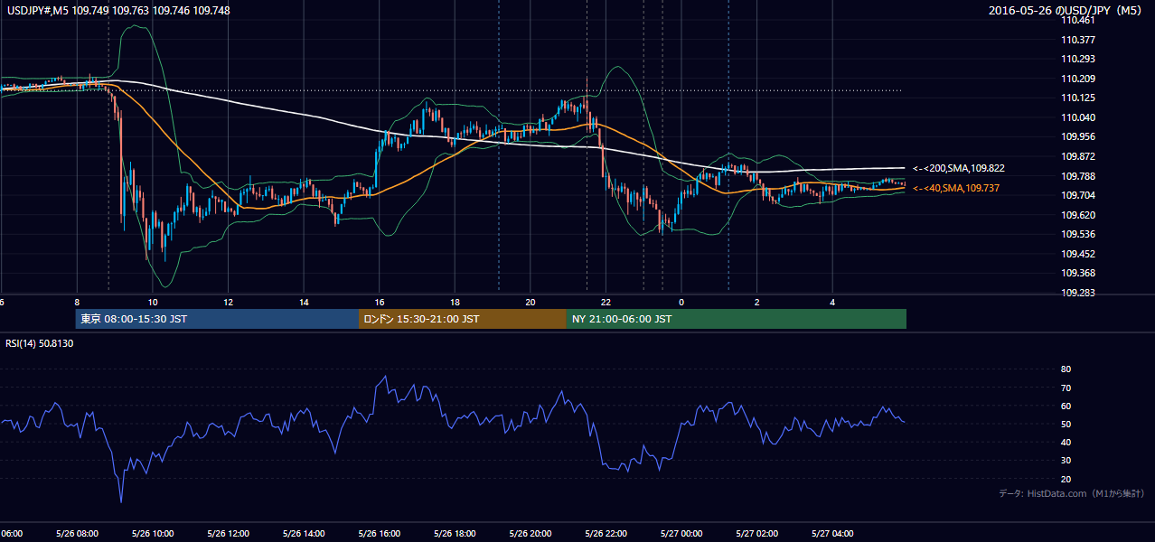Image resolution: width=1155 pixels, height=542 pixels.
Task: Click RSI axis level 30
Action: tap(1066, 461)
